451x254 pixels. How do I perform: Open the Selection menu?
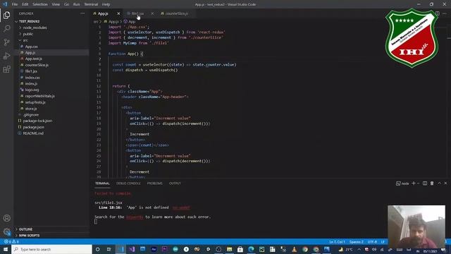coord(40,4)
